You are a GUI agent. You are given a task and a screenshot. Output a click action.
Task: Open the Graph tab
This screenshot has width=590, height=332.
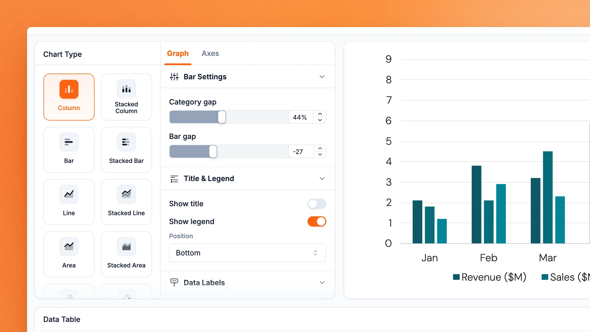pos(178,53)
